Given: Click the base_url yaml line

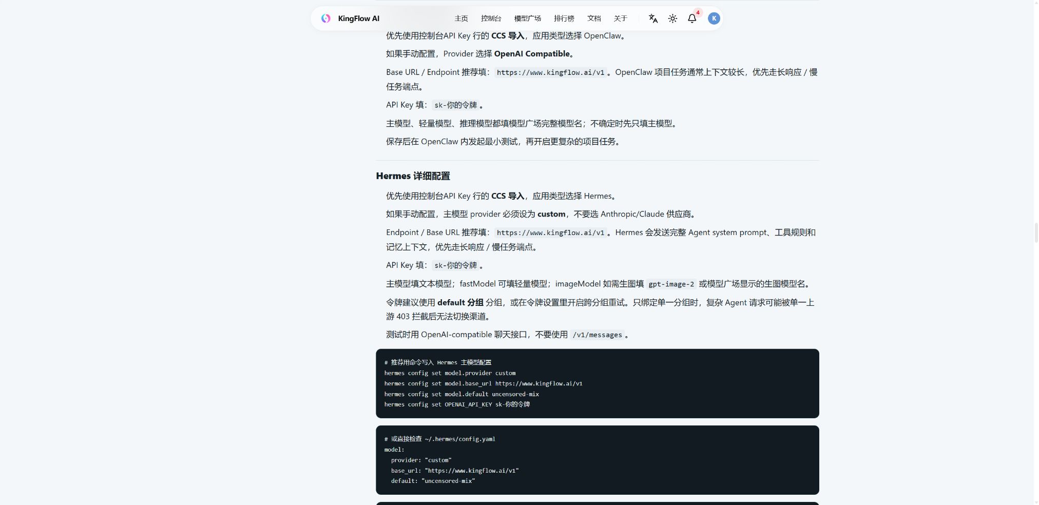Looking at the screenshot, I should [455, 471].
